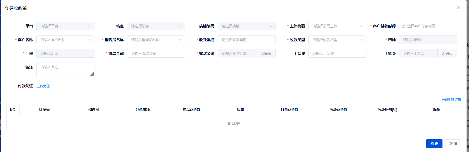This screenshot has height=152, width=469.
Task: Choose a 收款渠道 option
Action: pos(247,40)
